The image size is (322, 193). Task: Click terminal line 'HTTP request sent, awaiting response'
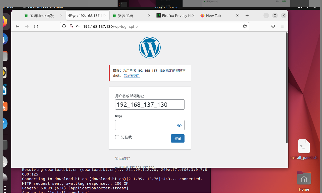click(x=75, y=183)
